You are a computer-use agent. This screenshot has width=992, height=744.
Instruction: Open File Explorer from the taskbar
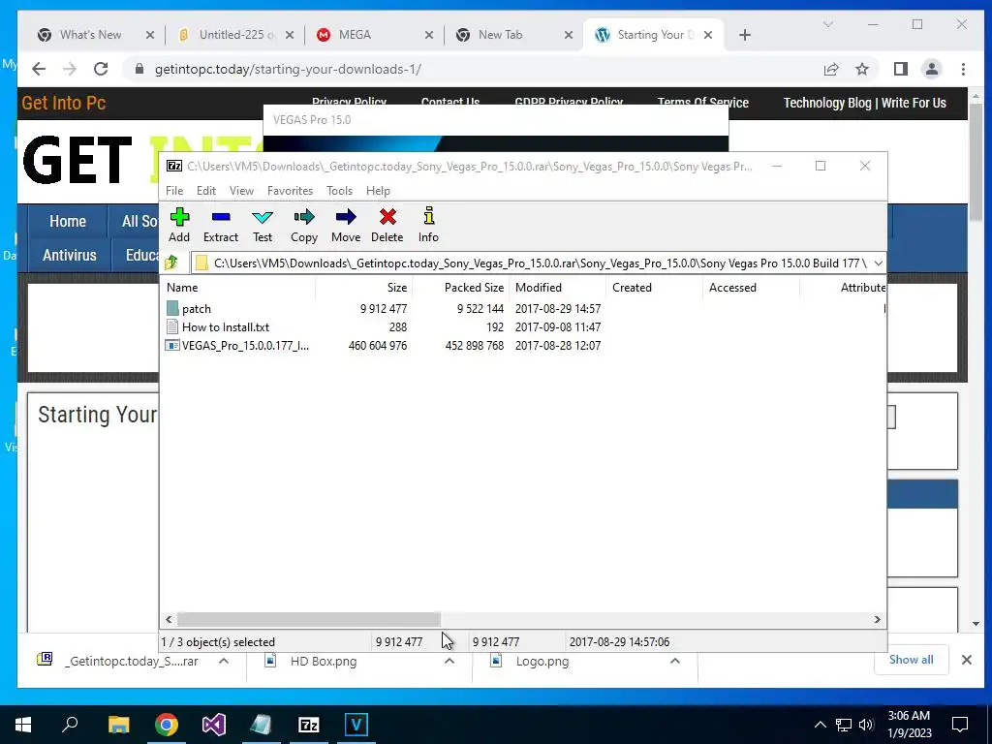tap(118, 725)
